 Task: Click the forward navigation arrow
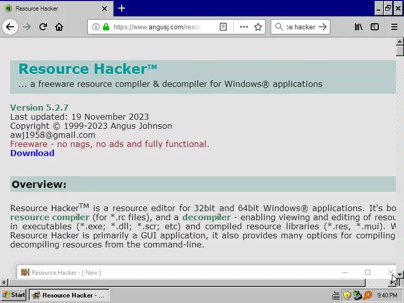[x=27, y=27]
